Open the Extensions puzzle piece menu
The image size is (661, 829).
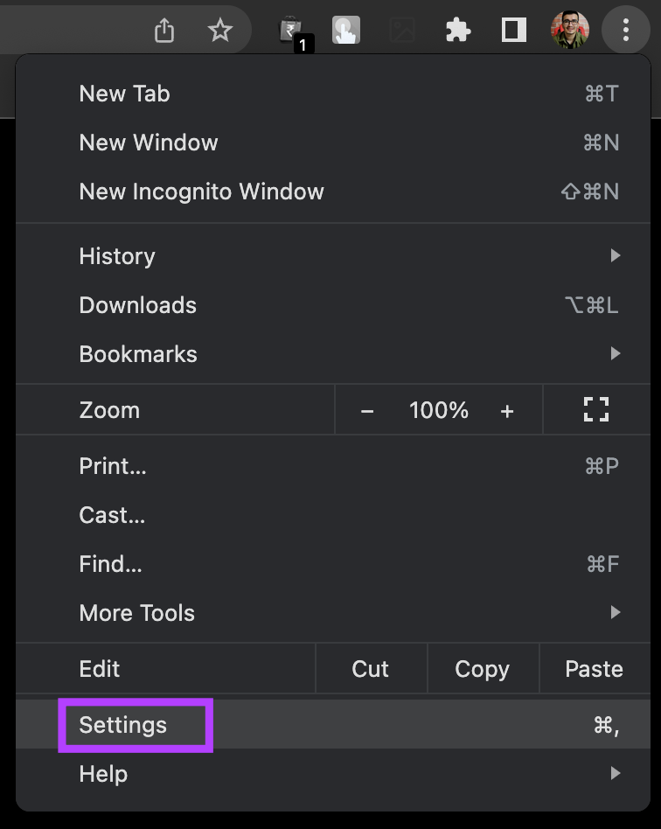457,29
